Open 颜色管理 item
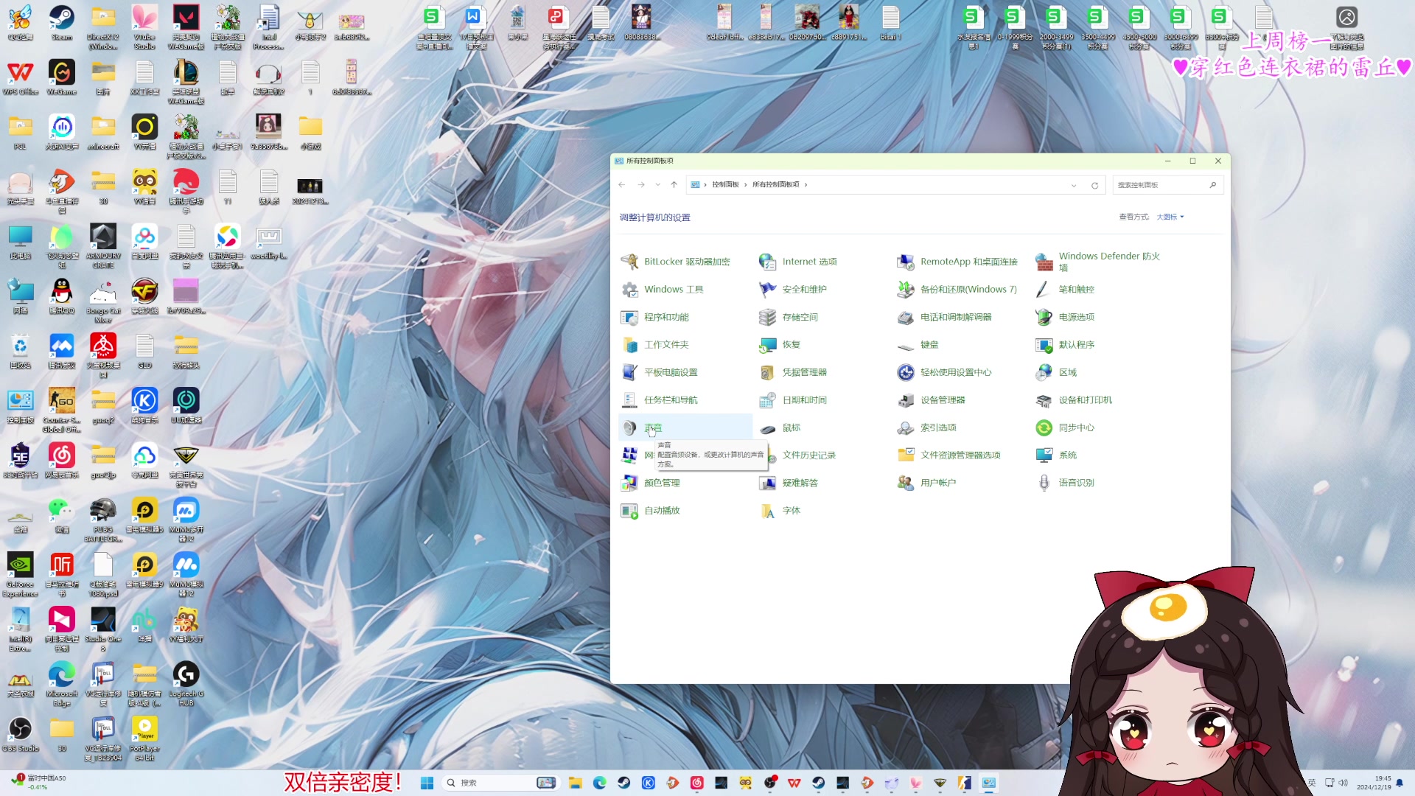 (651, 483)
